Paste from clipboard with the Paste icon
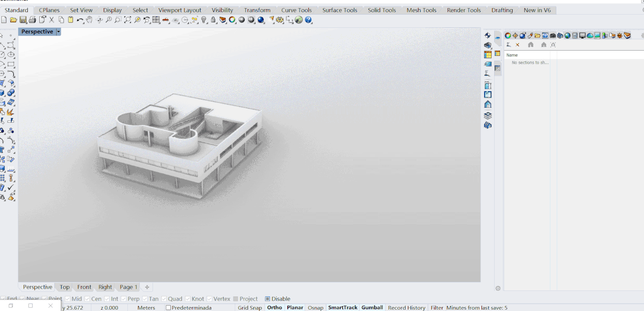The height and width of the screenshot is (311, 644). (x=70, y=20)
